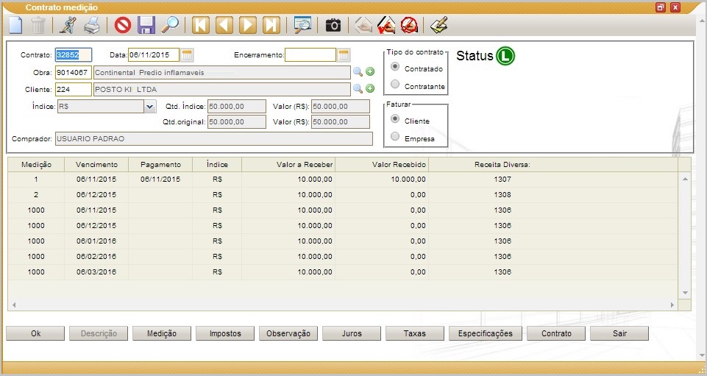Open the window preview magnifier icon
Viewport: 707px width, 376px height.
302,25
